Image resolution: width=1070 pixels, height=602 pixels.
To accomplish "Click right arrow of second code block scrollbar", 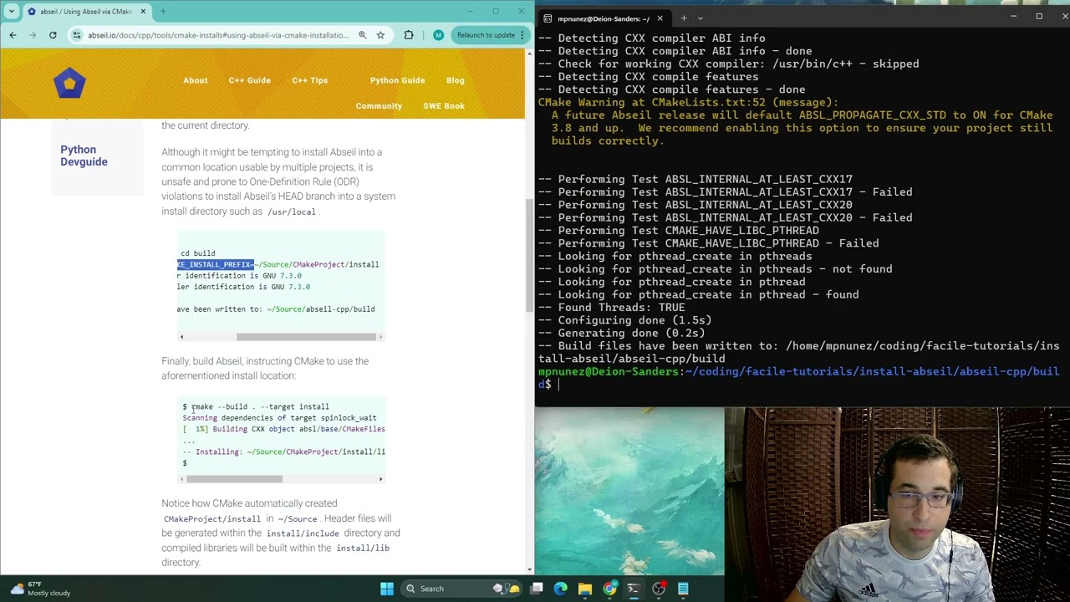I will click(380, 479).
